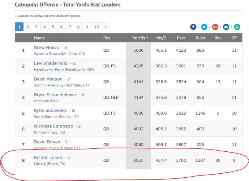Image resolution: width=249 pixels, height=181 pixels.
Task: Sort by the Yds/G column header
Action: click(161, 38)
